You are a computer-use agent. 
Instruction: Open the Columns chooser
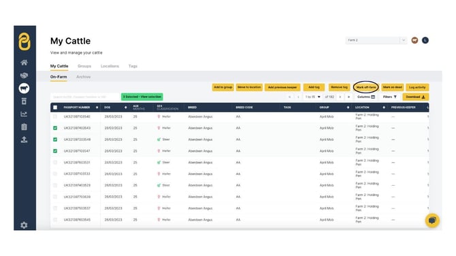[366, 97]
